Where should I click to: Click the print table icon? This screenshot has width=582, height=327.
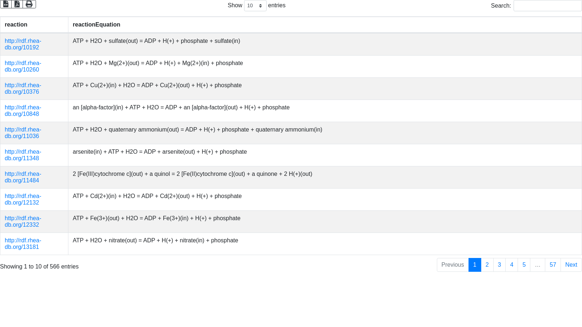pyautogui.click(x=29, y=4)
